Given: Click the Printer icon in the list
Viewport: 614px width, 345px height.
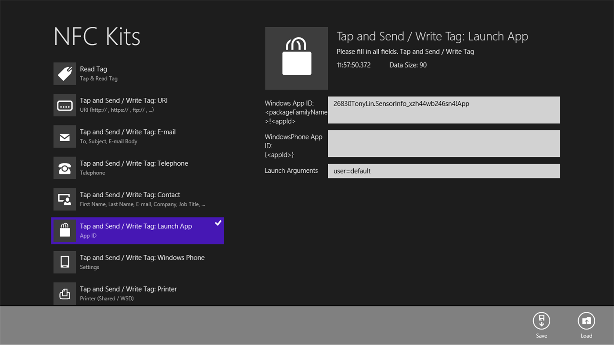Looking at the screenshot, I should tap(65, 293).
